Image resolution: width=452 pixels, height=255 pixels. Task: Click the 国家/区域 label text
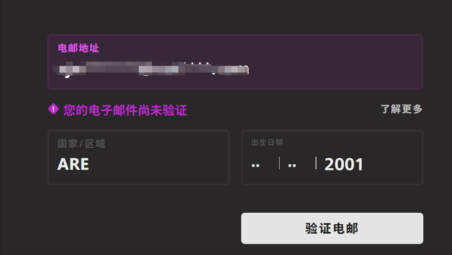(x=81, y=143)
